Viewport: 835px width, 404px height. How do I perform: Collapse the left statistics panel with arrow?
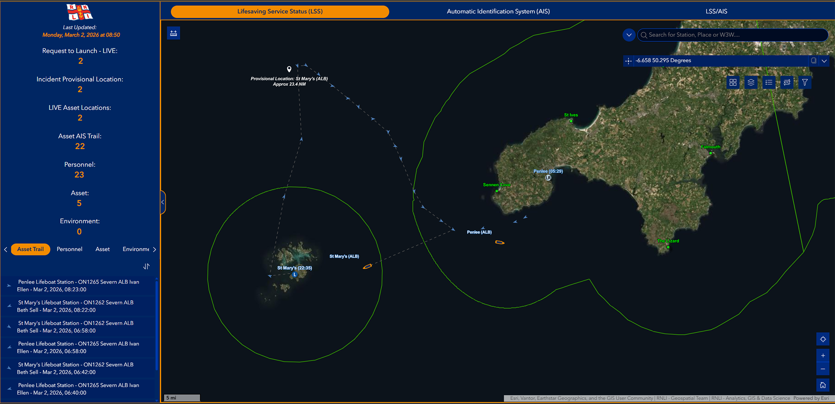click(162, 202)
